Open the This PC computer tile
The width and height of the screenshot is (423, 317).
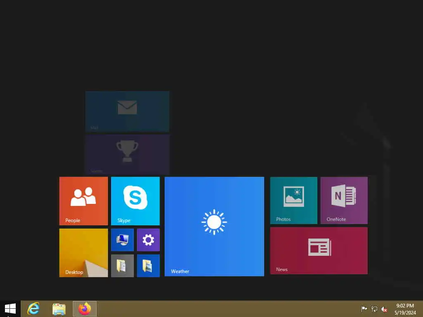122,240
